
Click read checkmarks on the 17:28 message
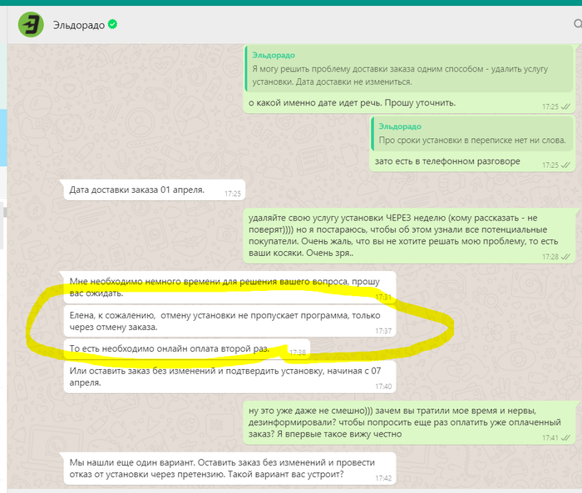pyautogui.click(x=565, y=257)
